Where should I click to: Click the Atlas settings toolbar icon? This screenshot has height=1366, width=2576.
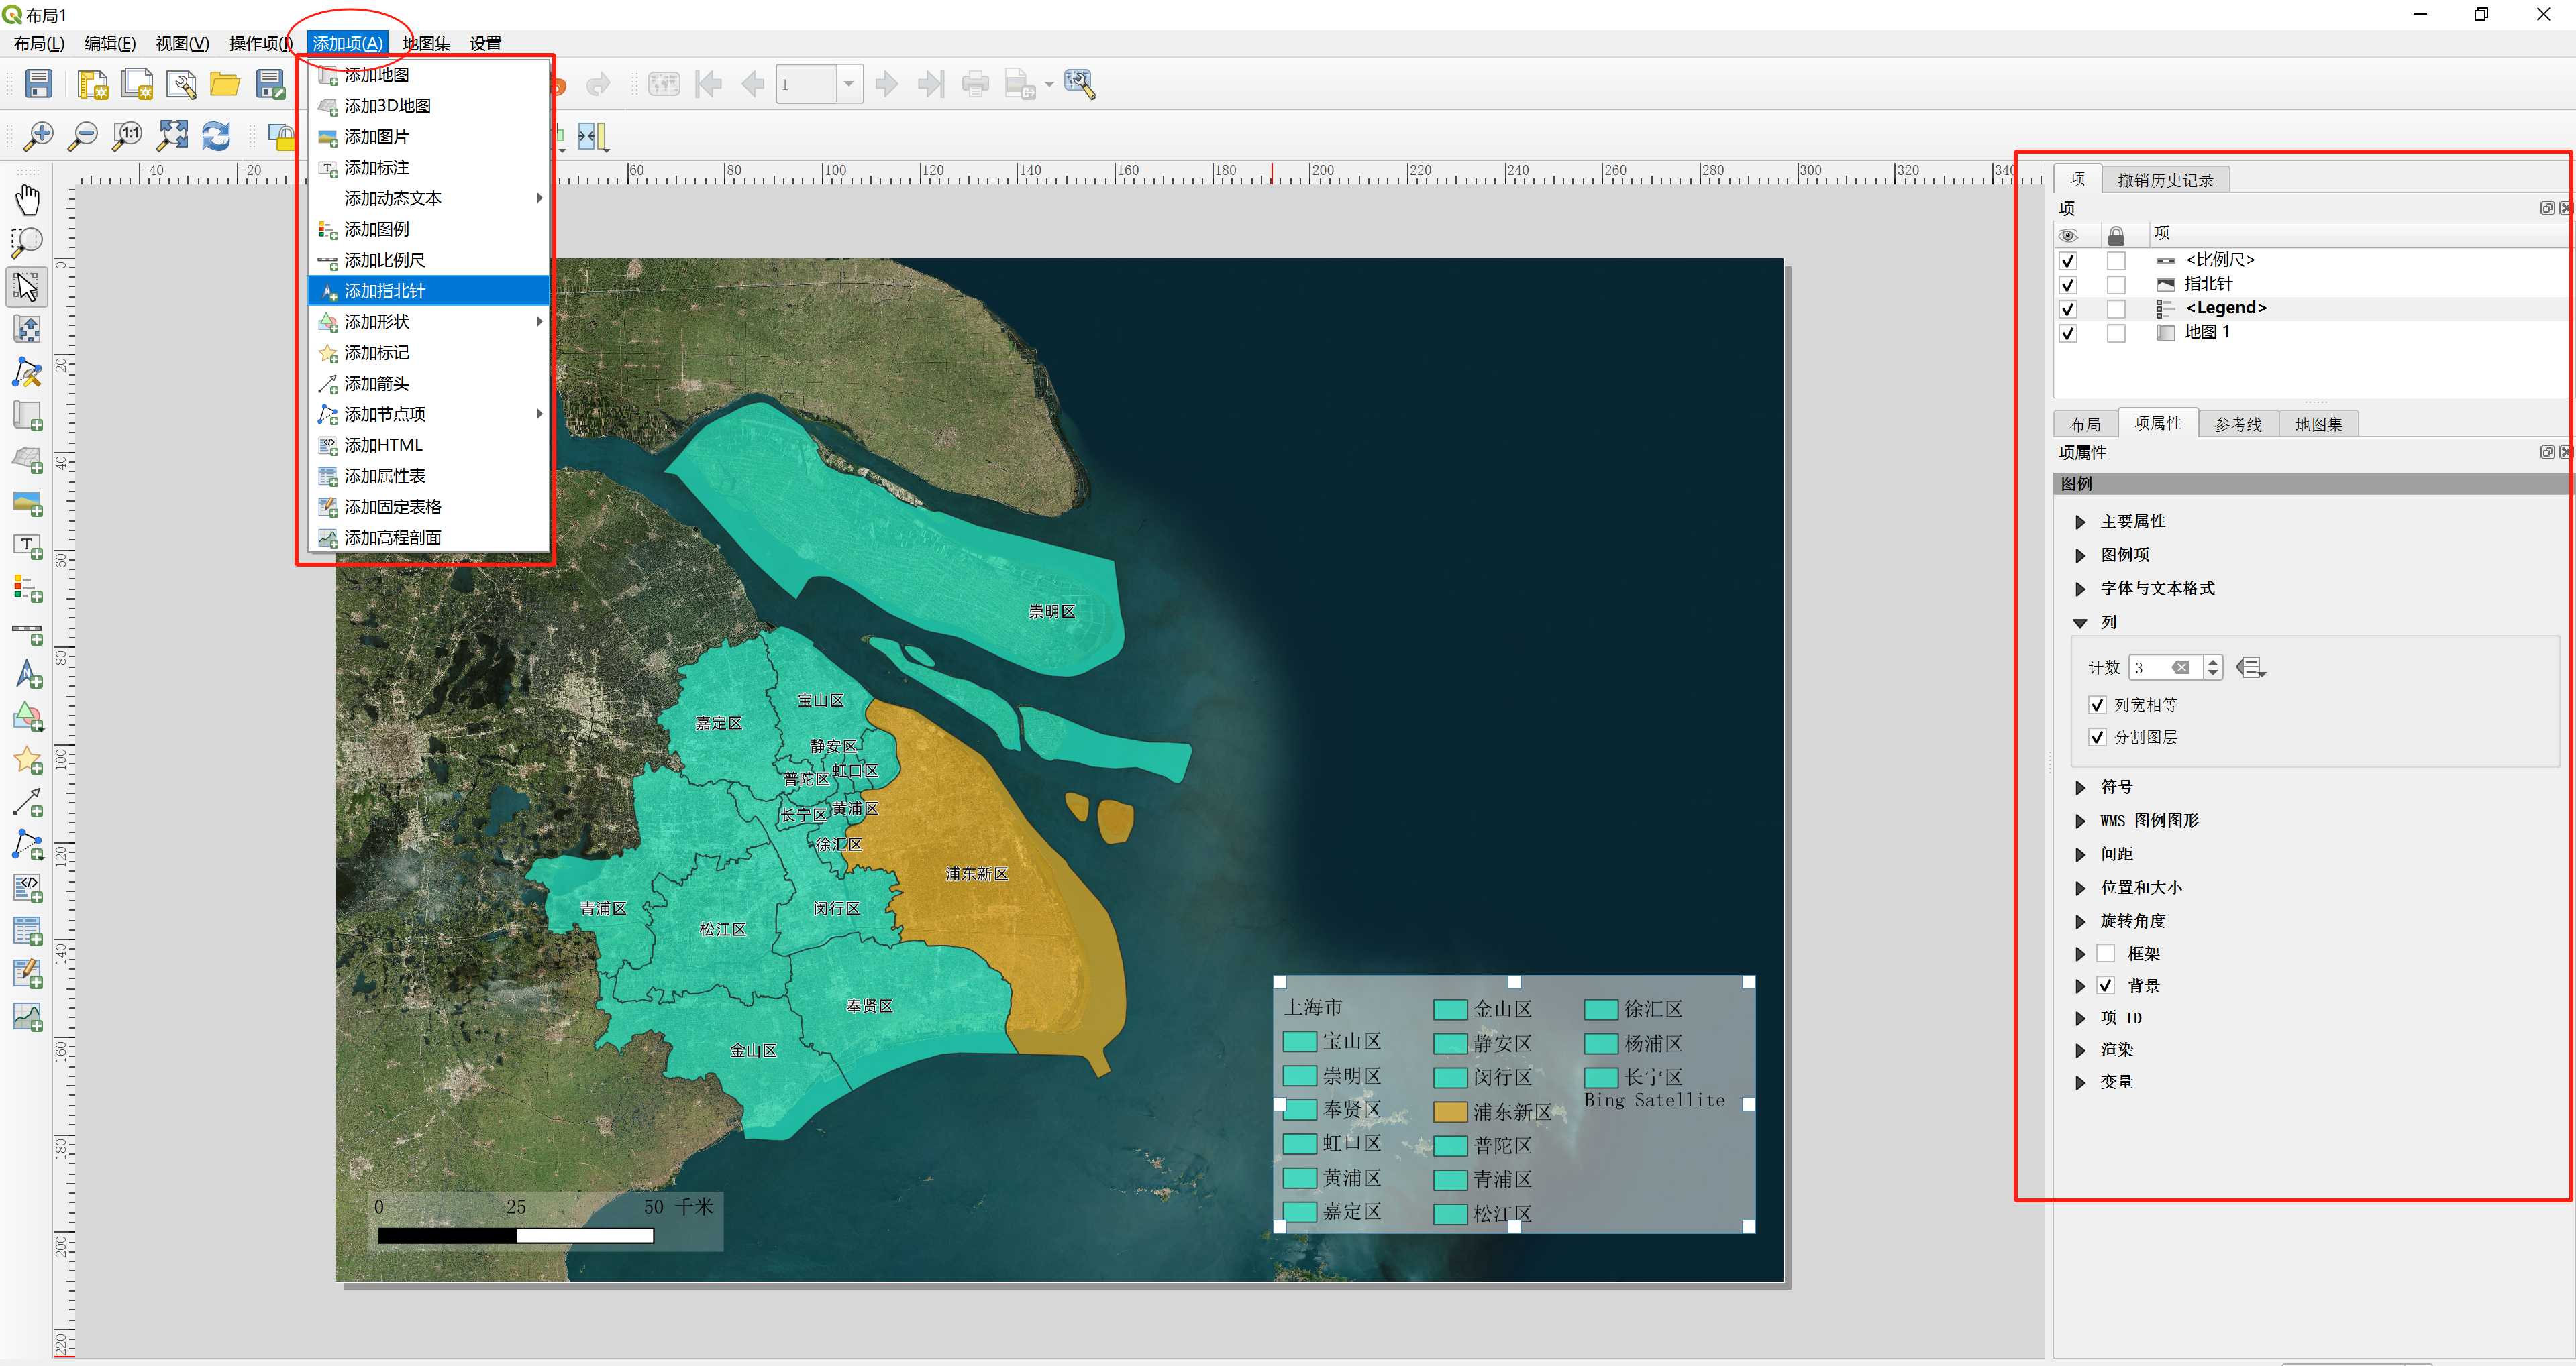click(1080, 84)
